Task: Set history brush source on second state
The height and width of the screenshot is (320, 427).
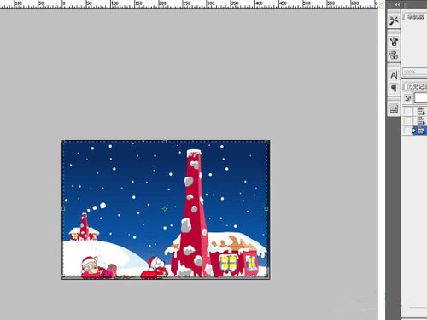Action: [407, 120]
